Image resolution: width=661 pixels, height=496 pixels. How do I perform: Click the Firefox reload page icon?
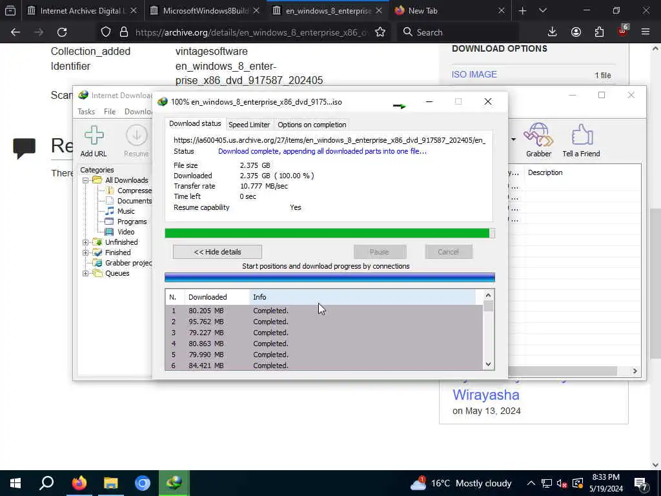click(x=62, y=32)
